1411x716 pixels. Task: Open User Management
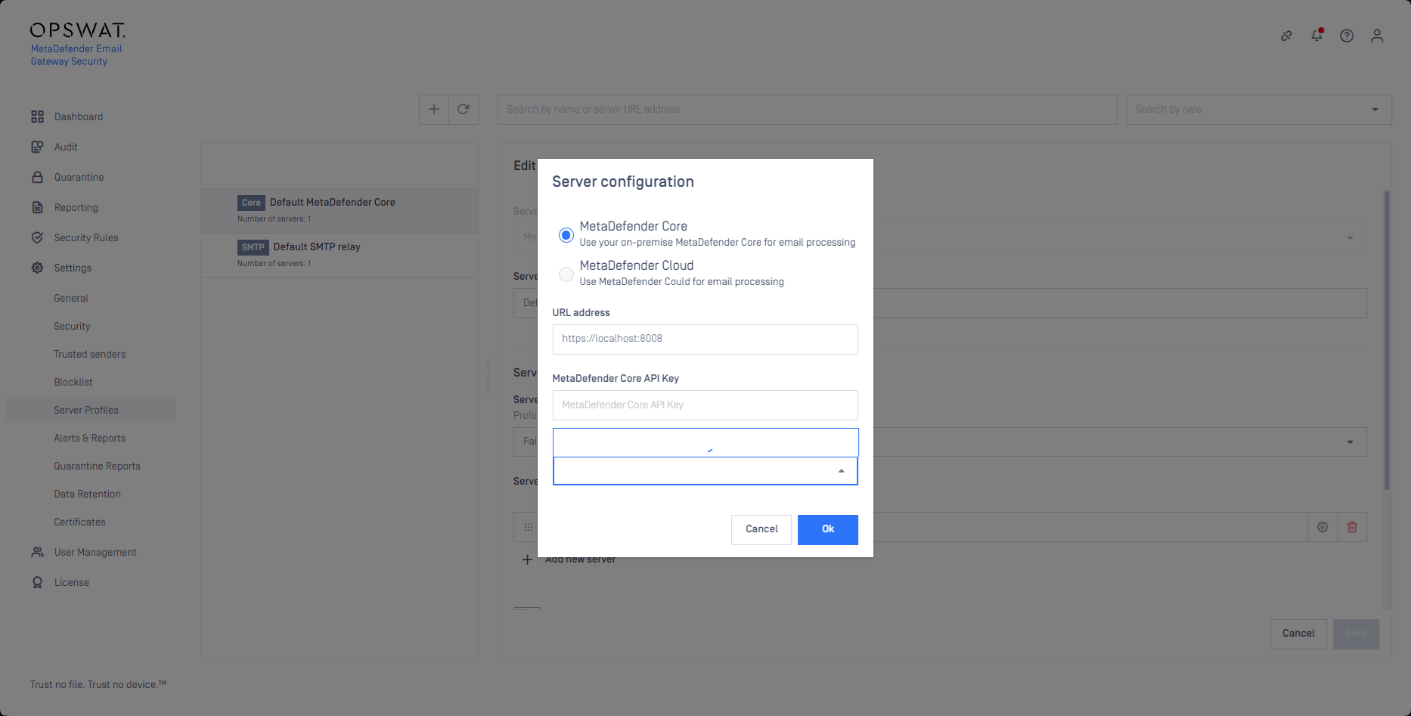pos(95,552)
